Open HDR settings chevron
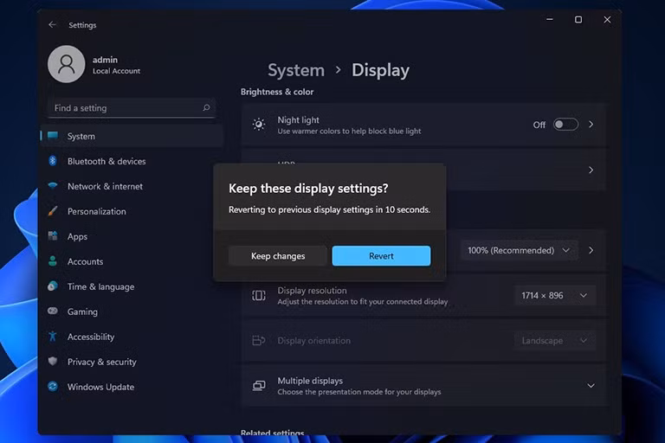 pos(591,170)
